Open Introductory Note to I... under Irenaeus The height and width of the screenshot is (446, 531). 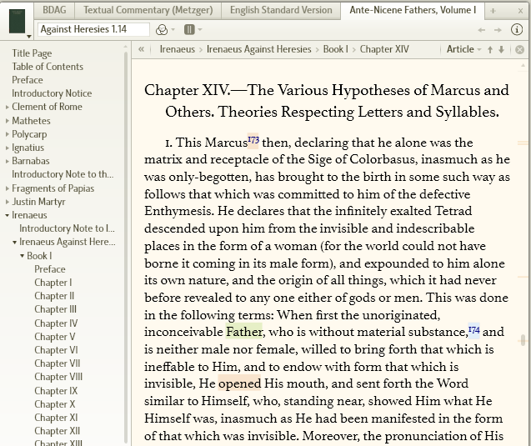(67, 228)
